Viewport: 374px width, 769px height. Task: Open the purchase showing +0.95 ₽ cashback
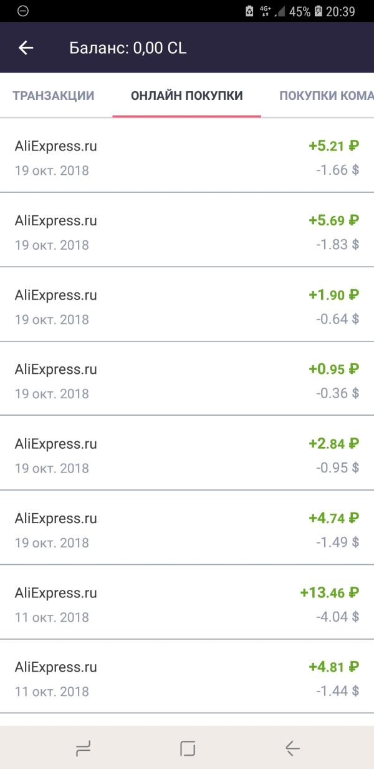(x=187, y=378)
